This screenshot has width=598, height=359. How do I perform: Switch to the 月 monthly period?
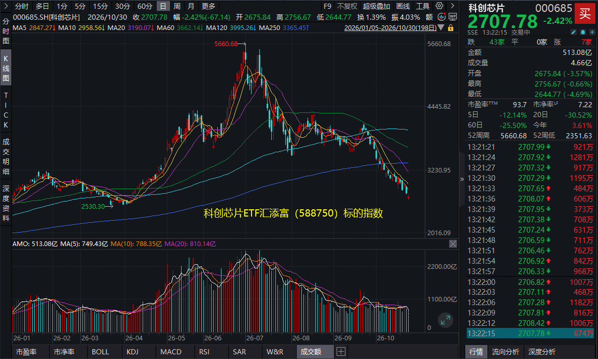[x=191, y=6]
